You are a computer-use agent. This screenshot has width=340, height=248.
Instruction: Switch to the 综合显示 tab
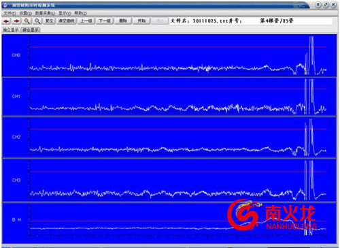point(31,30)
